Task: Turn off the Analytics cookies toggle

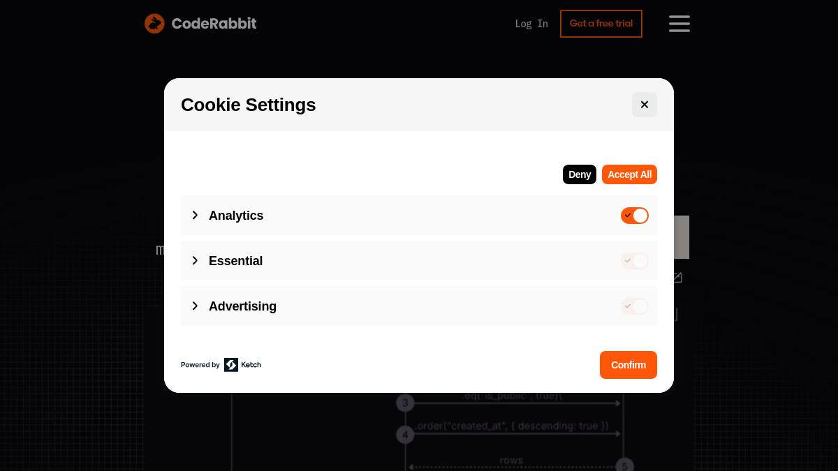Action: 634,216
